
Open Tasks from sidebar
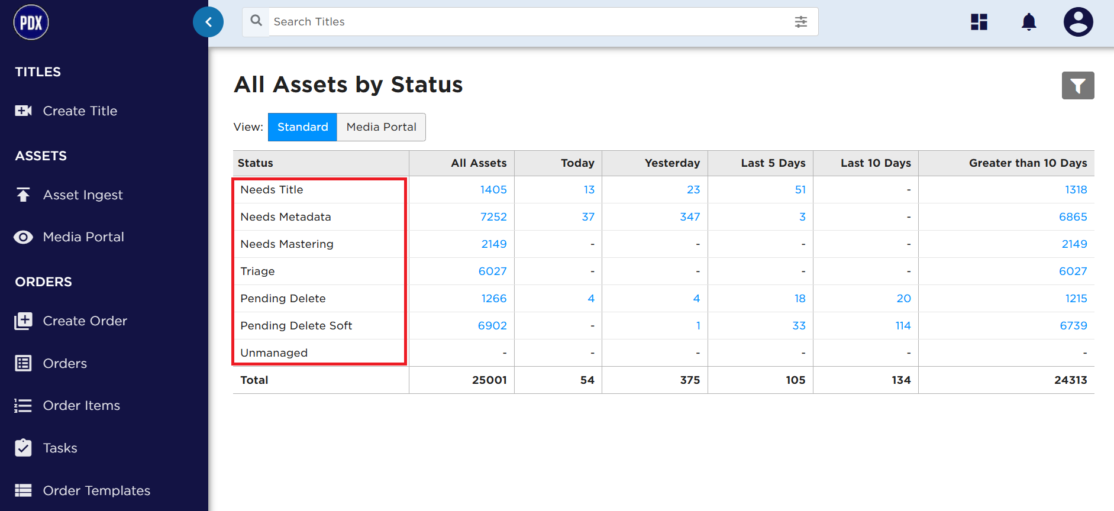(60, 448)
